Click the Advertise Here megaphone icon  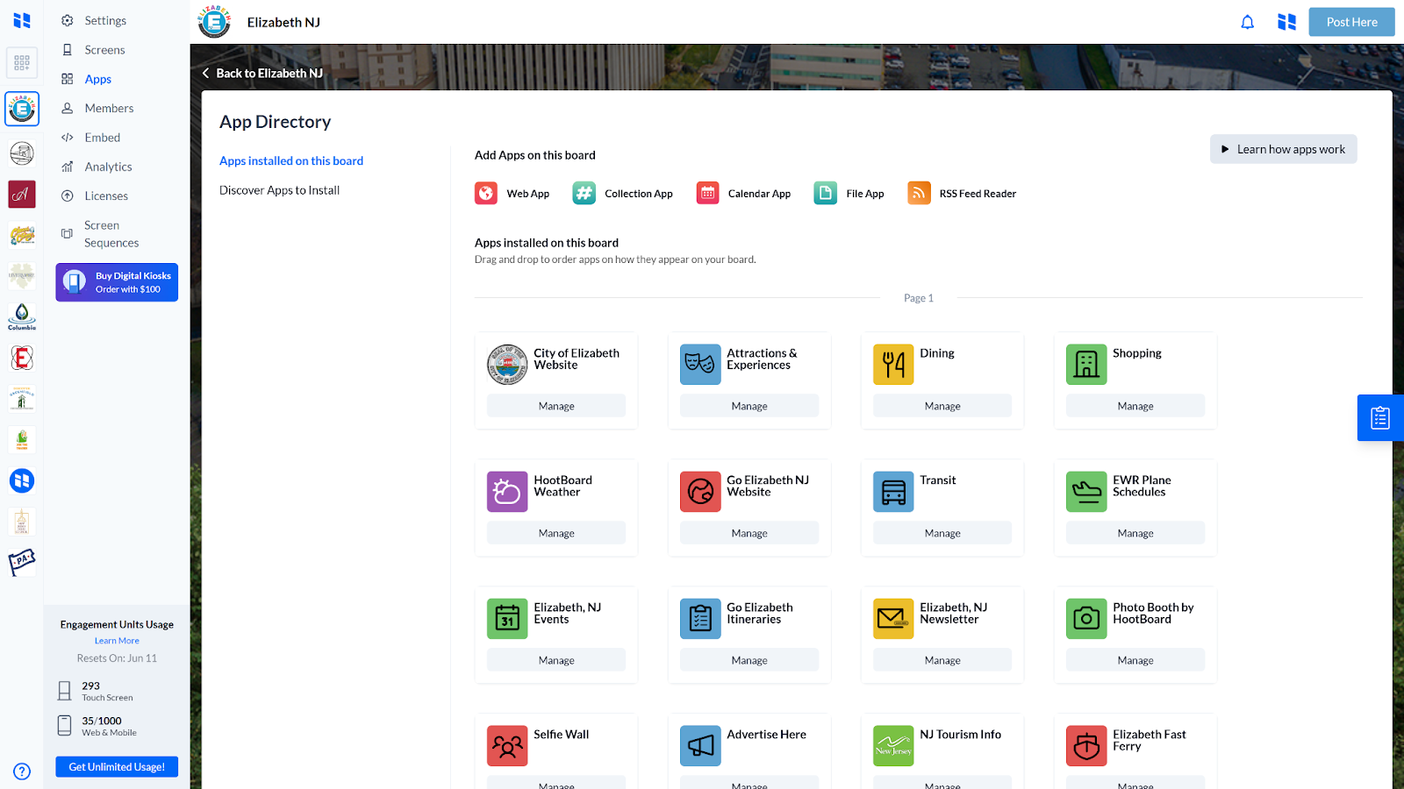tap(700, 746)
